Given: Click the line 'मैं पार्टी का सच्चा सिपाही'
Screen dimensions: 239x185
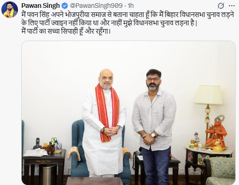Looking at the screenshot, I should pyautogui.click(x=66, y=31).
